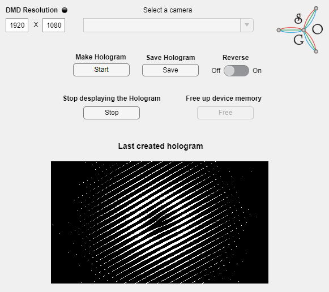329x292 pixels.
Task: Click the Free device memory button
Action: pyautogui.click(x=225, y=113)
